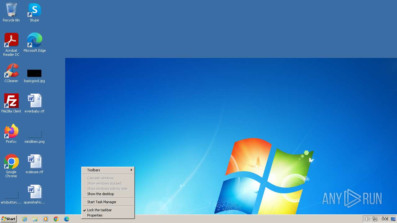Select the FileZilla Client shortcut
397x223 pixels.
pyautogui.click(x=11, y=101)
